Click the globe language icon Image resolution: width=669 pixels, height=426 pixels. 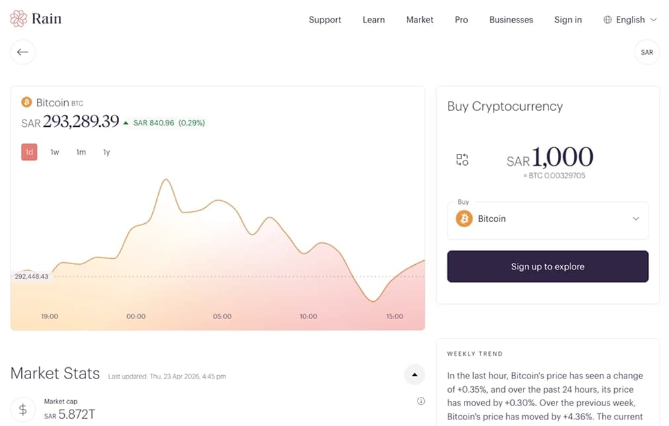607,20
